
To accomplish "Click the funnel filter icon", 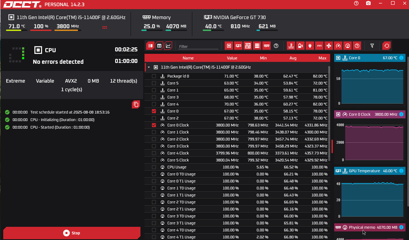I will pyautogui.click(x=372, y=46).
